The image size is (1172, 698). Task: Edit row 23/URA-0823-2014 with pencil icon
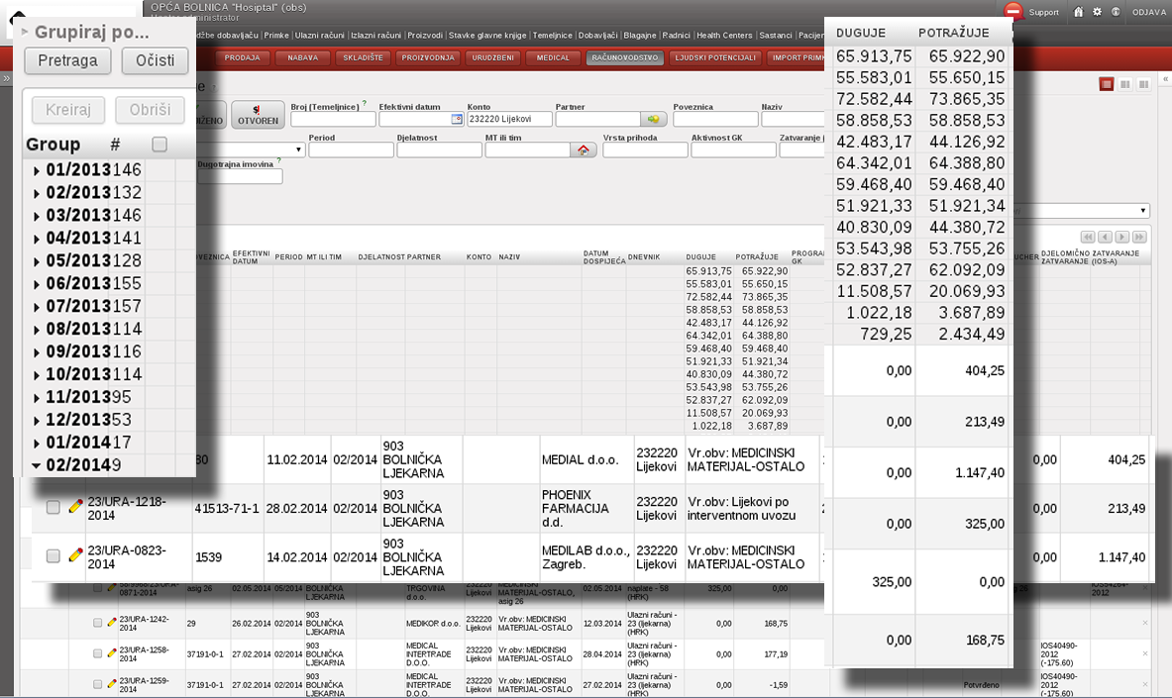tap(74, 555)
